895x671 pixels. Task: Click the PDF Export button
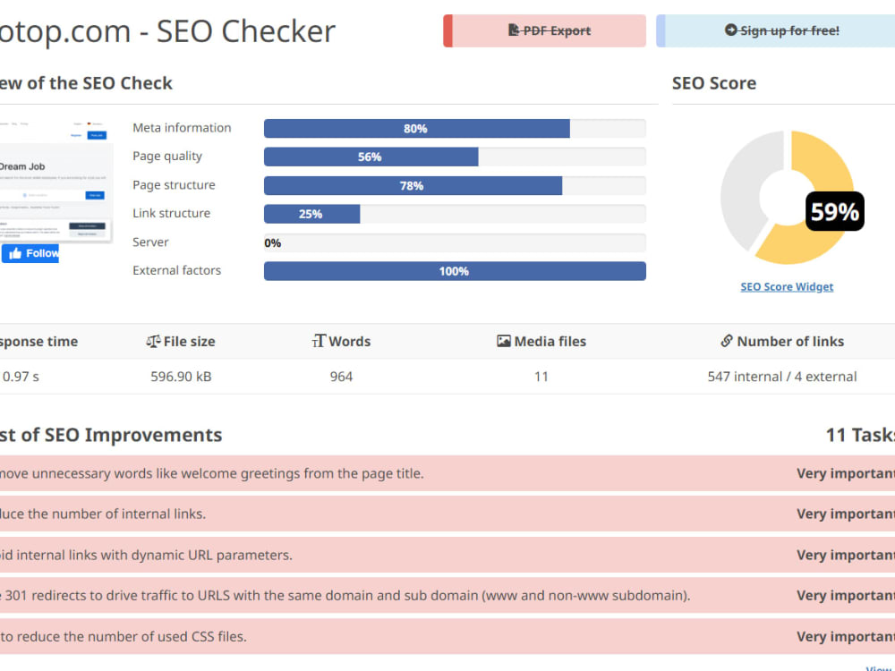click(544, 30)
